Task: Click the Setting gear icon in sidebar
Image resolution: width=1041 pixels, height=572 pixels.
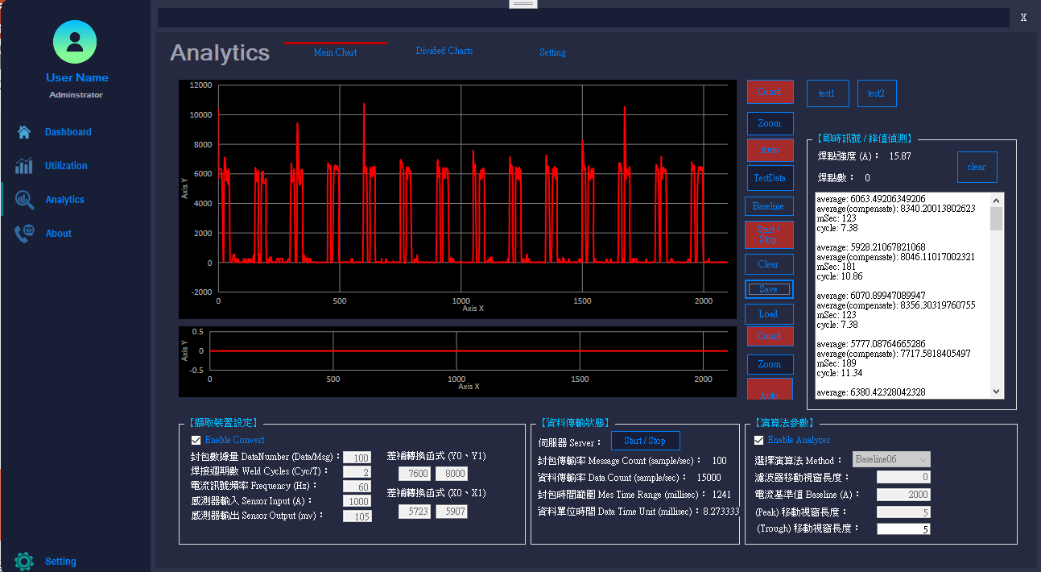Action: click(24, 561)
